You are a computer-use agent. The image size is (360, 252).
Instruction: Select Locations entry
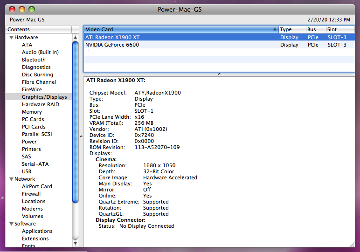pyautogui.click(x=34, y=201)
